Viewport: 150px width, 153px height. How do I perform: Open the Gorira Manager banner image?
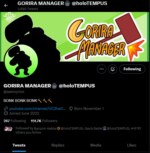coord(75,37)
